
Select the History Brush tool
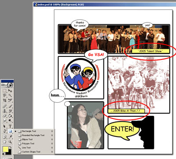[10, 111]
